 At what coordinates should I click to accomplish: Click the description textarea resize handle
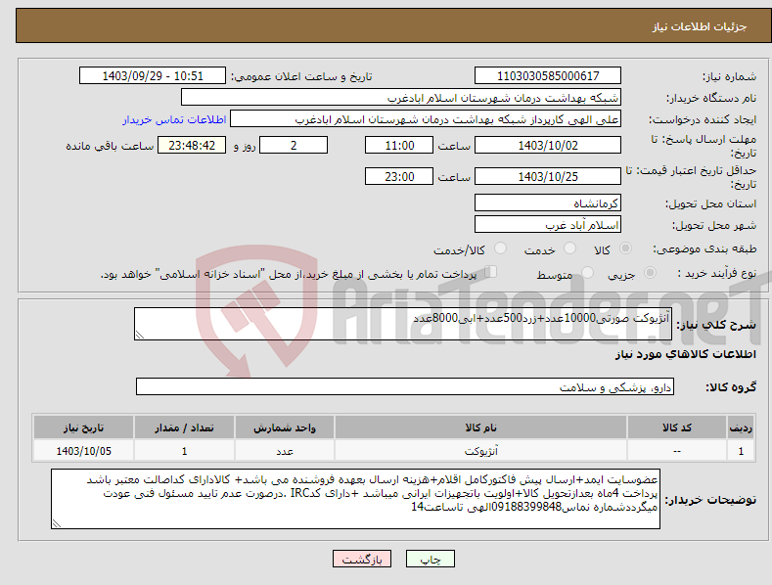pyautogui.click(x=140, y=335)
